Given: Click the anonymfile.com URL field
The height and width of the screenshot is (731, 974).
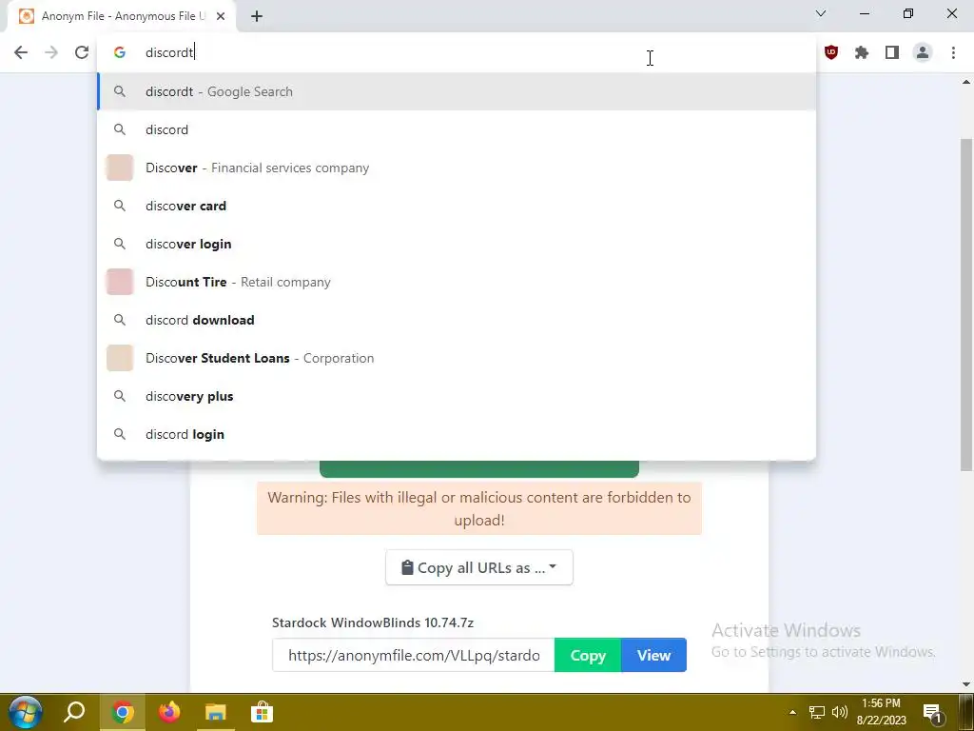Looking at the screenshot, I should pyautogui.click(x=414, y=655).
